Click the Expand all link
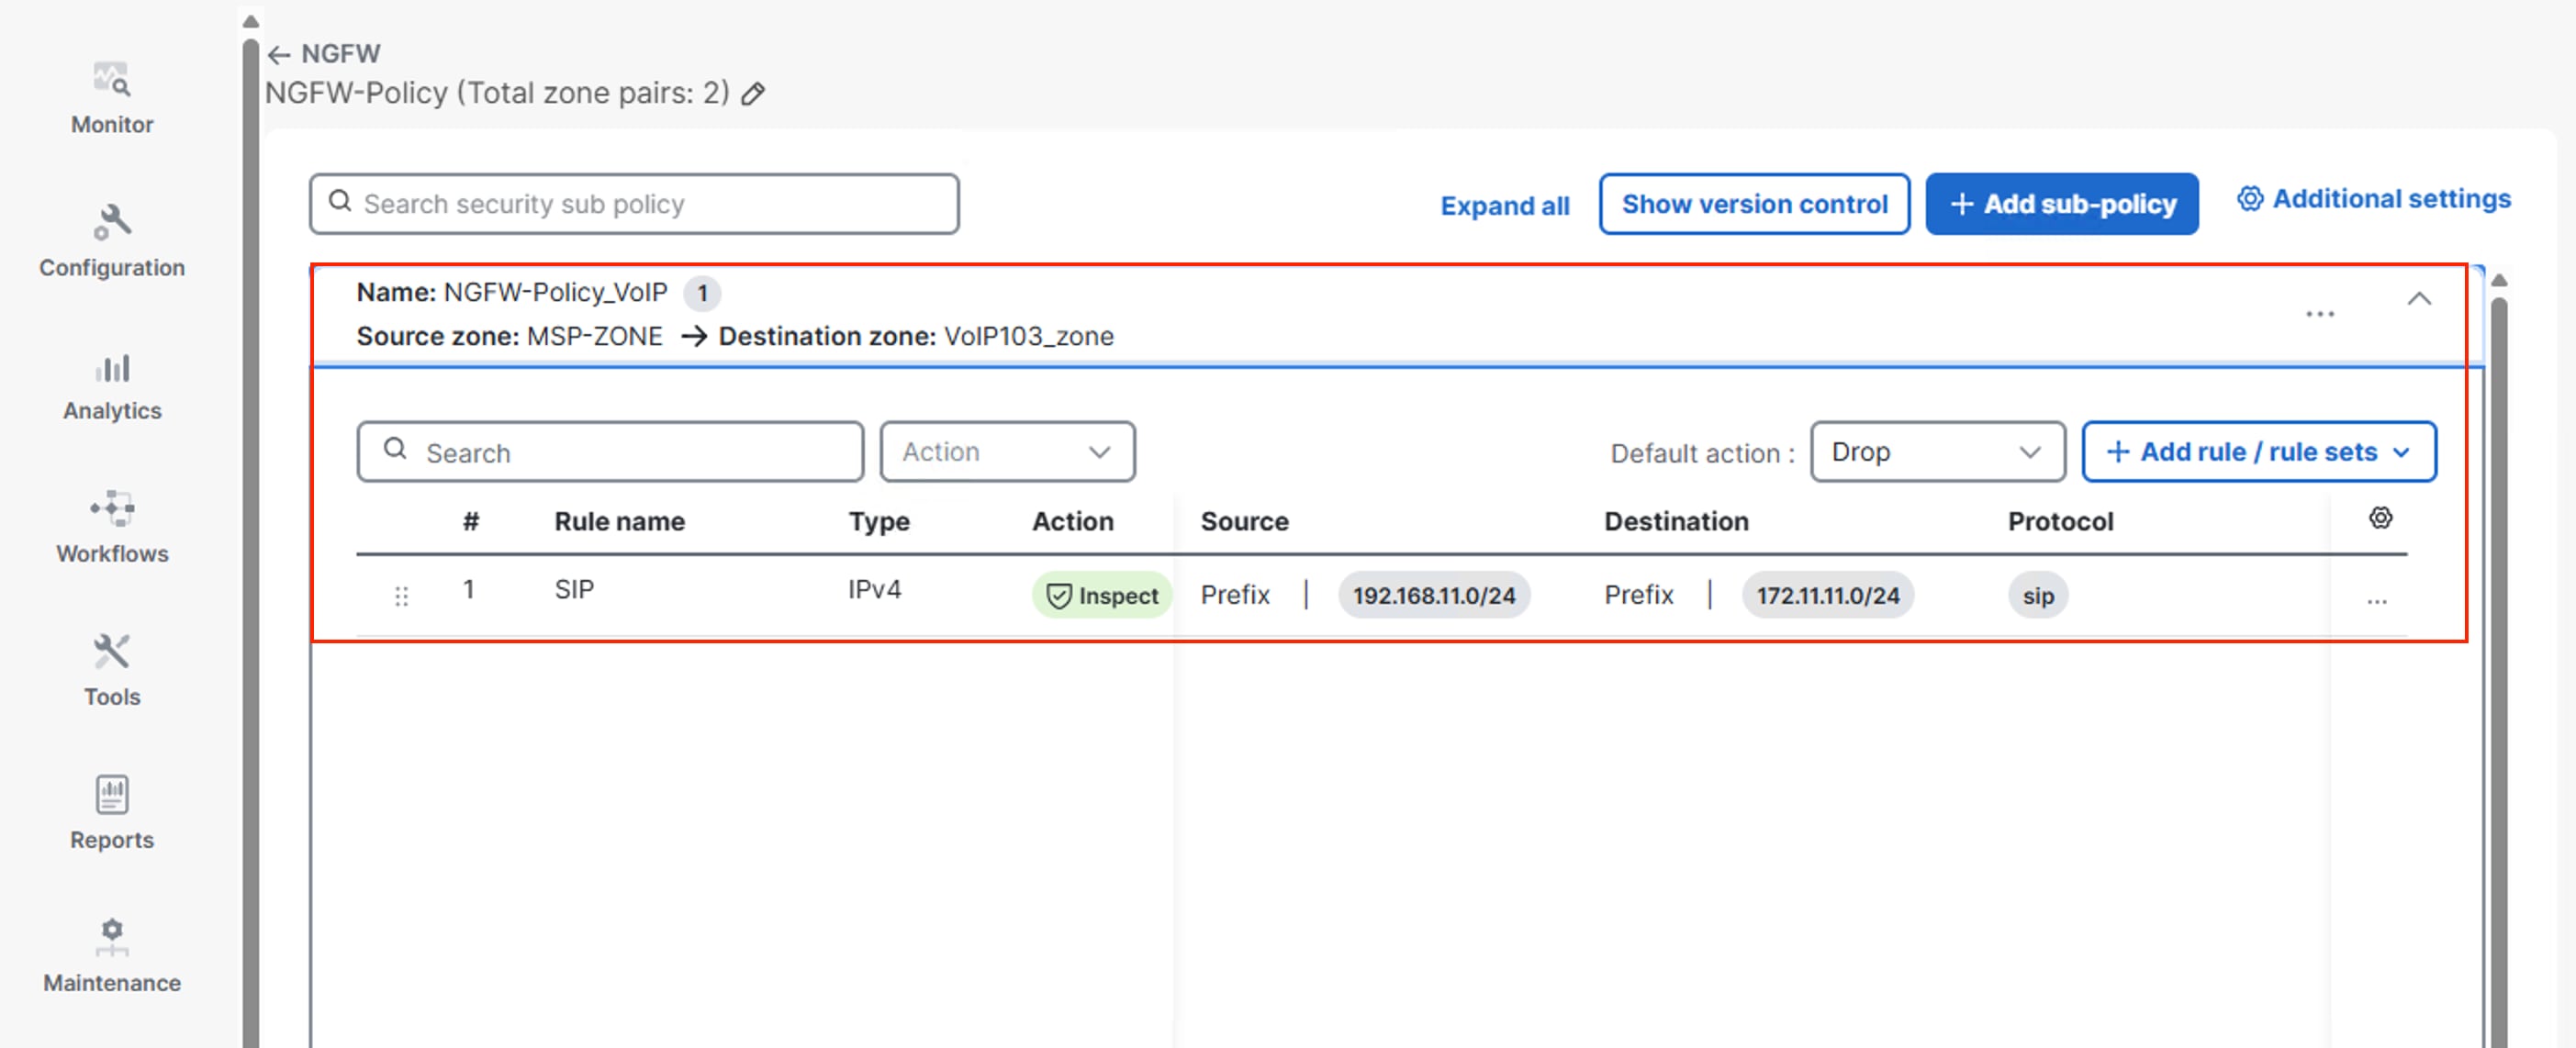The image size is (2576, 1048). click(1504, 206)
